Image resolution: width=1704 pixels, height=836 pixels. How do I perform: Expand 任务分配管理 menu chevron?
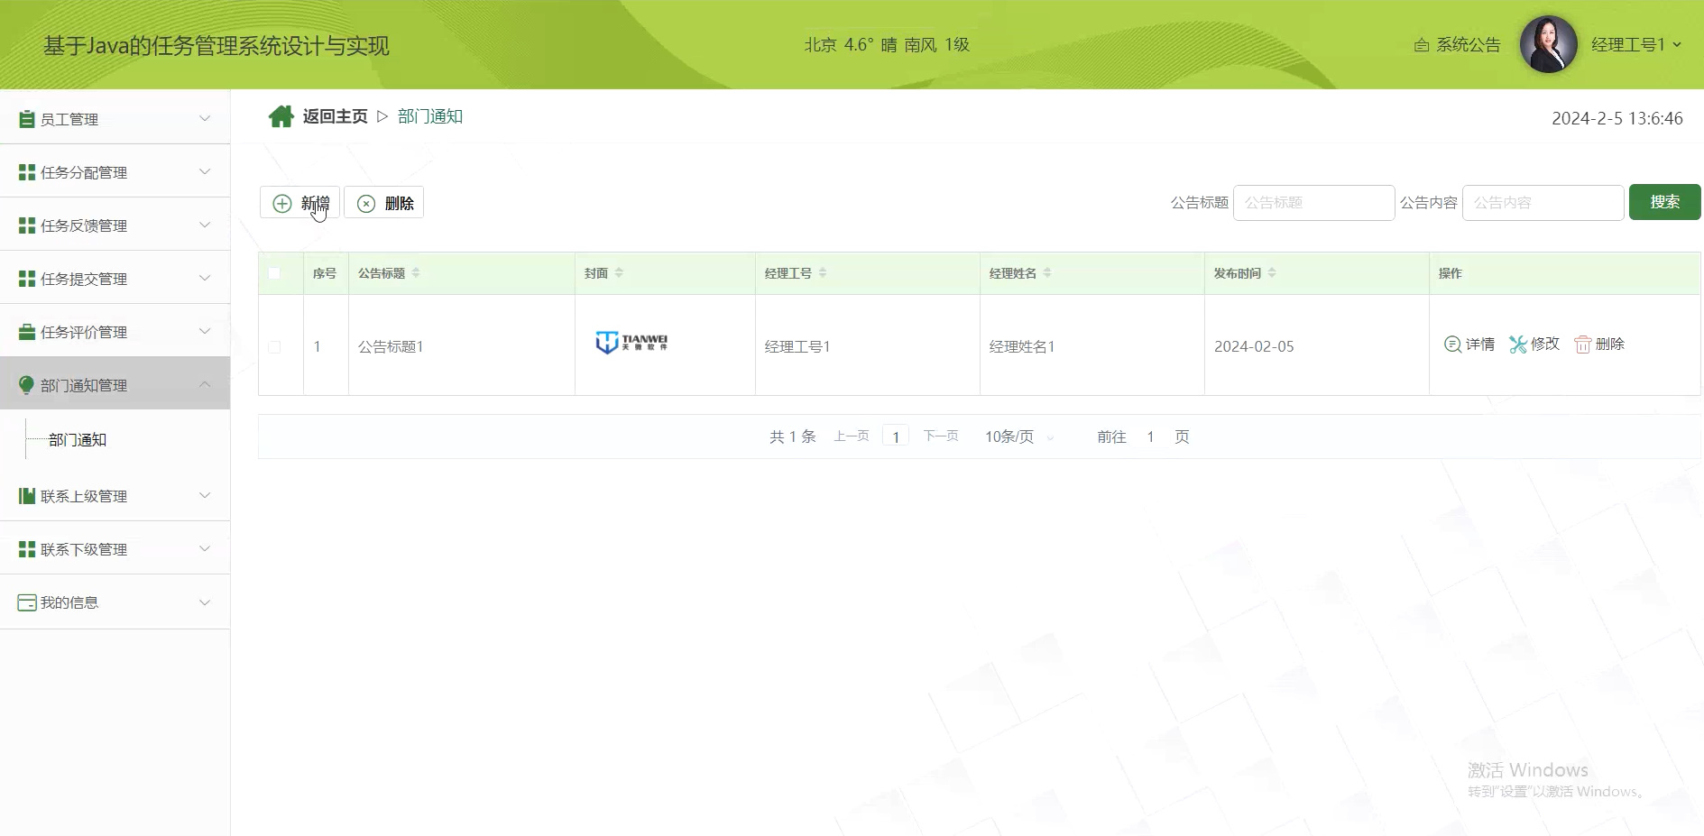pyautogui.click(x=205, y=172)
